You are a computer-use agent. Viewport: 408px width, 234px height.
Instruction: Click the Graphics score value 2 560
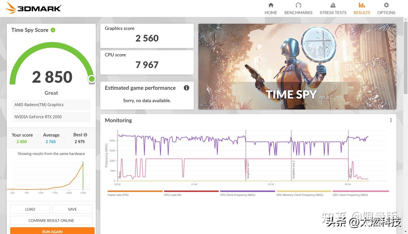click(x=147, y=38)
